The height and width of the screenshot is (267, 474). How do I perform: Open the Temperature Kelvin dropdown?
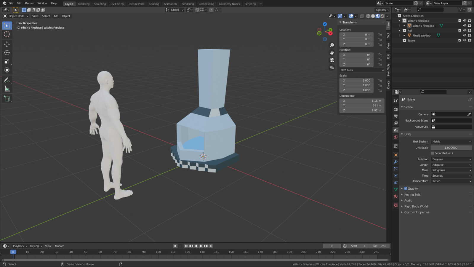pyautogui.click(x=451, y=181)
